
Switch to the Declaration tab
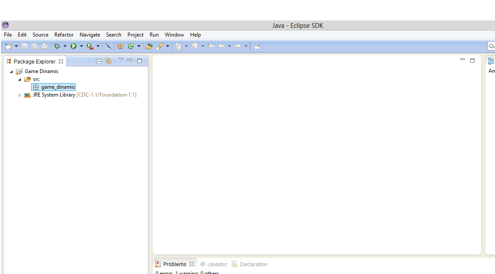pos(249,264)
